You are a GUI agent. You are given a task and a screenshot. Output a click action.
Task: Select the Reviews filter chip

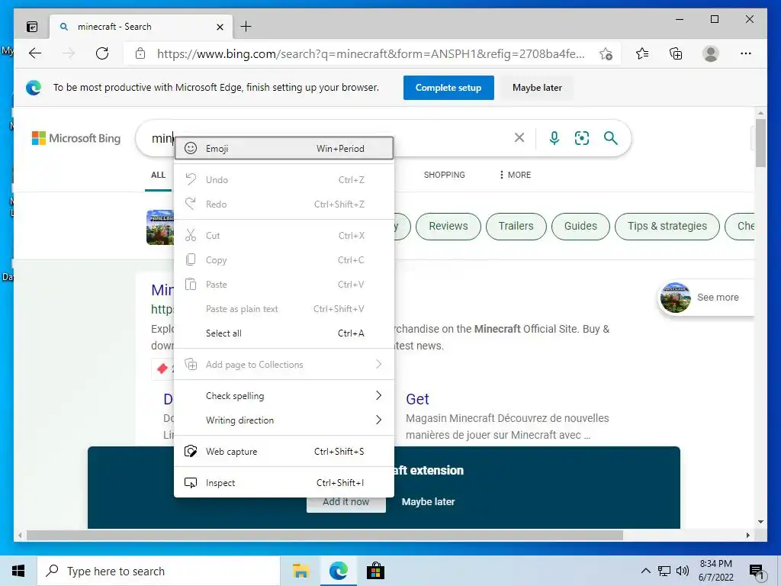[448, 226]
